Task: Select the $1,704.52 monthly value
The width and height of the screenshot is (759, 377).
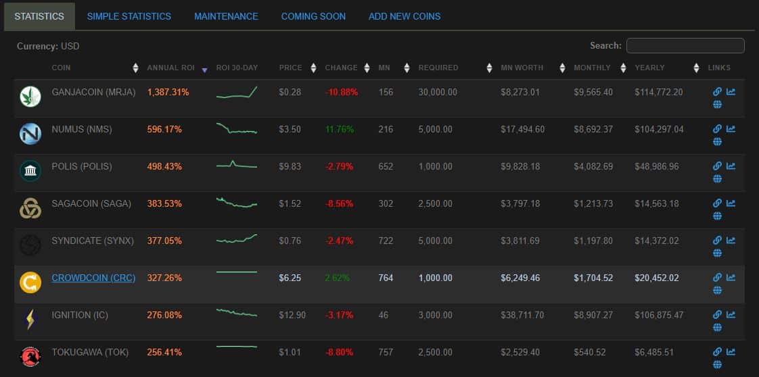Action: (x=593, y=278)
